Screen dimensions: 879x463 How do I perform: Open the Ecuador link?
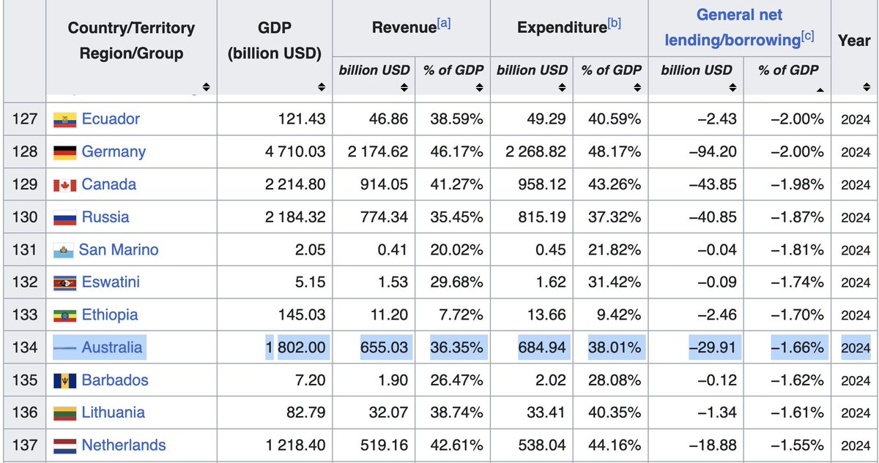pos(111,118)
